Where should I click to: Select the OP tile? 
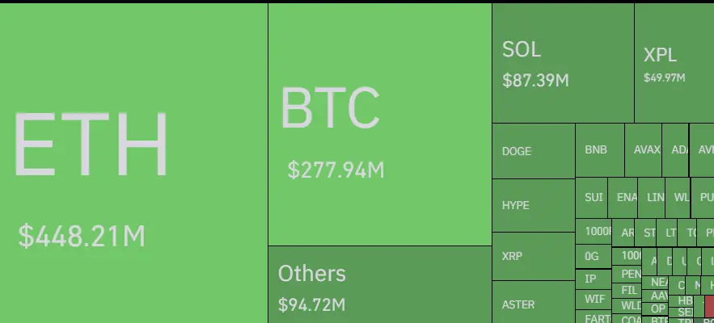(x=655, y=309)
